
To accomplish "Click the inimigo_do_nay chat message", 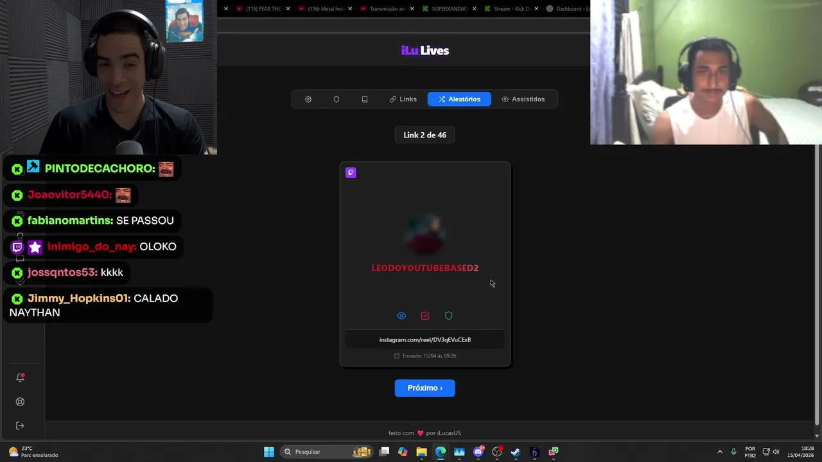I will (x=94, y=247).
